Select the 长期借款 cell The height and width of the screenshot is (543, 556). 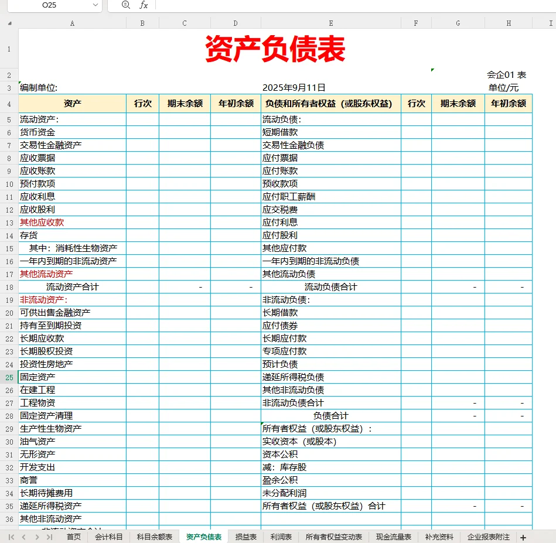(x=331, y=313)
